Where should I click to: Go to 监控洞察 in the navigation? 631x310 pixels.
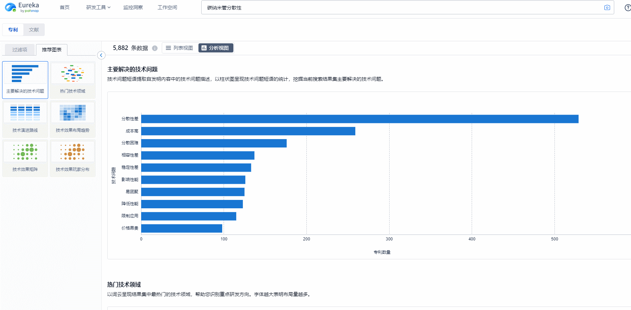[133, 7]
